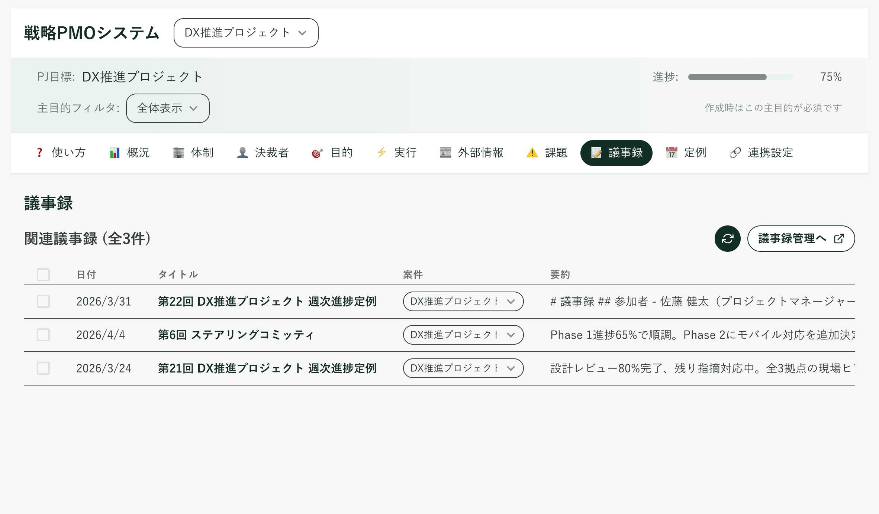Check the select-all checkbox in the table header
Screen dimensions: 879x514
(x=43, y=275)
